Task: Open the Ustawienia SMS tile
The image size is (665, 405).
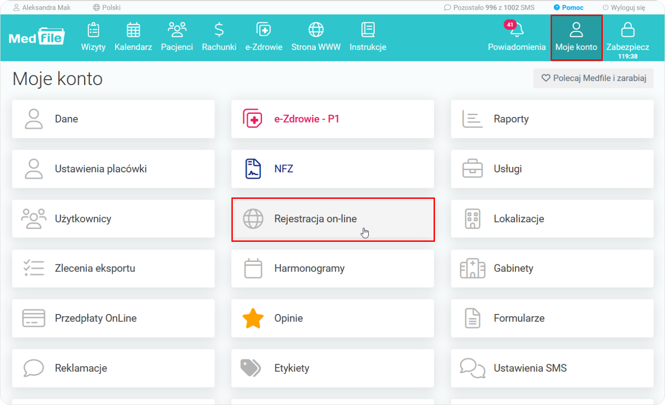Action: (x=552, y=368)
